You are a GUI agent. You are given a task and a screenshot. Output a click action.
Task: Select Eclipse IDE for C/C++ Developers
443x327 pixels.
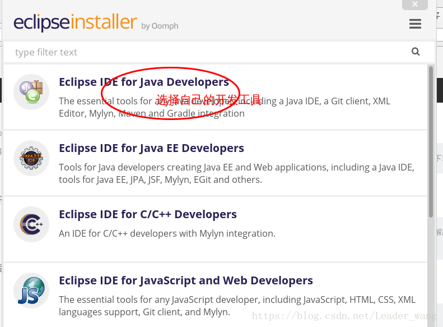[x=148, y=214]
